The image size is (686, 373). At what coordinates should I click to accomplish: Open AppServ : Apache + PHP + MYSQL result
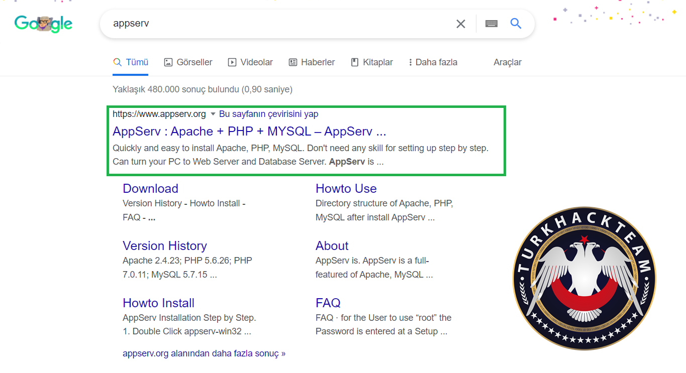coord(249,132)
